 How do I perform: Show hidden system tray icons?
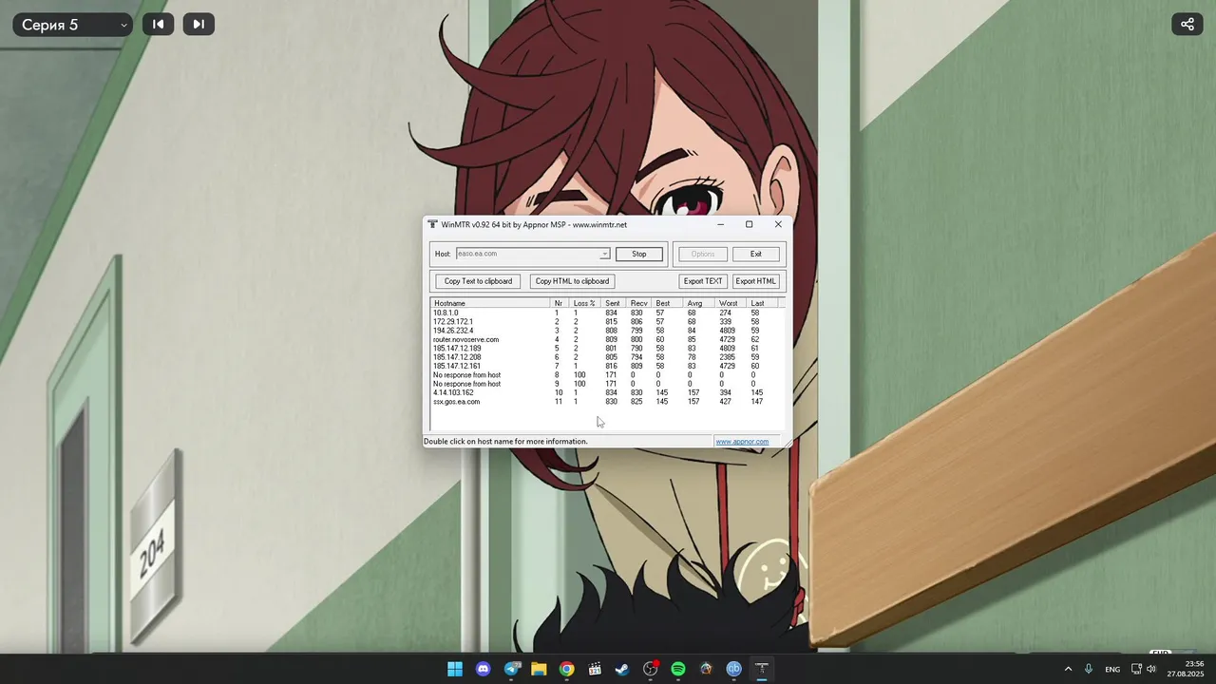tap(1068, 669)
